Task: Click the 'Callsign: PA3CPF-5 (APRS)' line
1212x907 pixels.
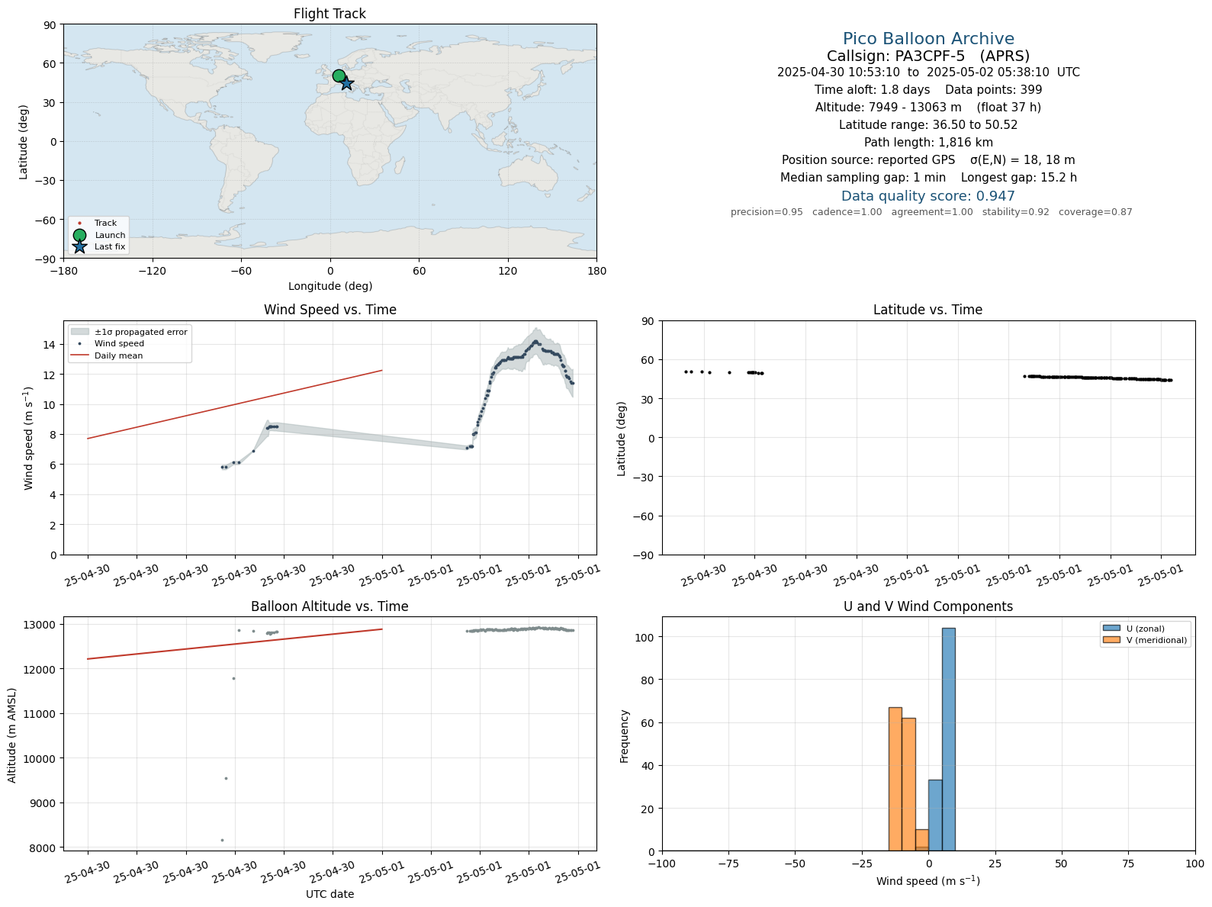Action: click(928, 56)
